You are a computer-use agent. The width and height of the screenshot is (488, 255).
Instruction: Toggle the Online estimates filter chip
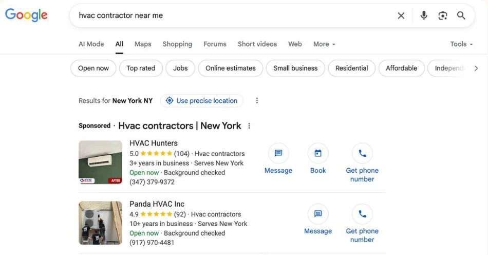(x=230, y=68)
